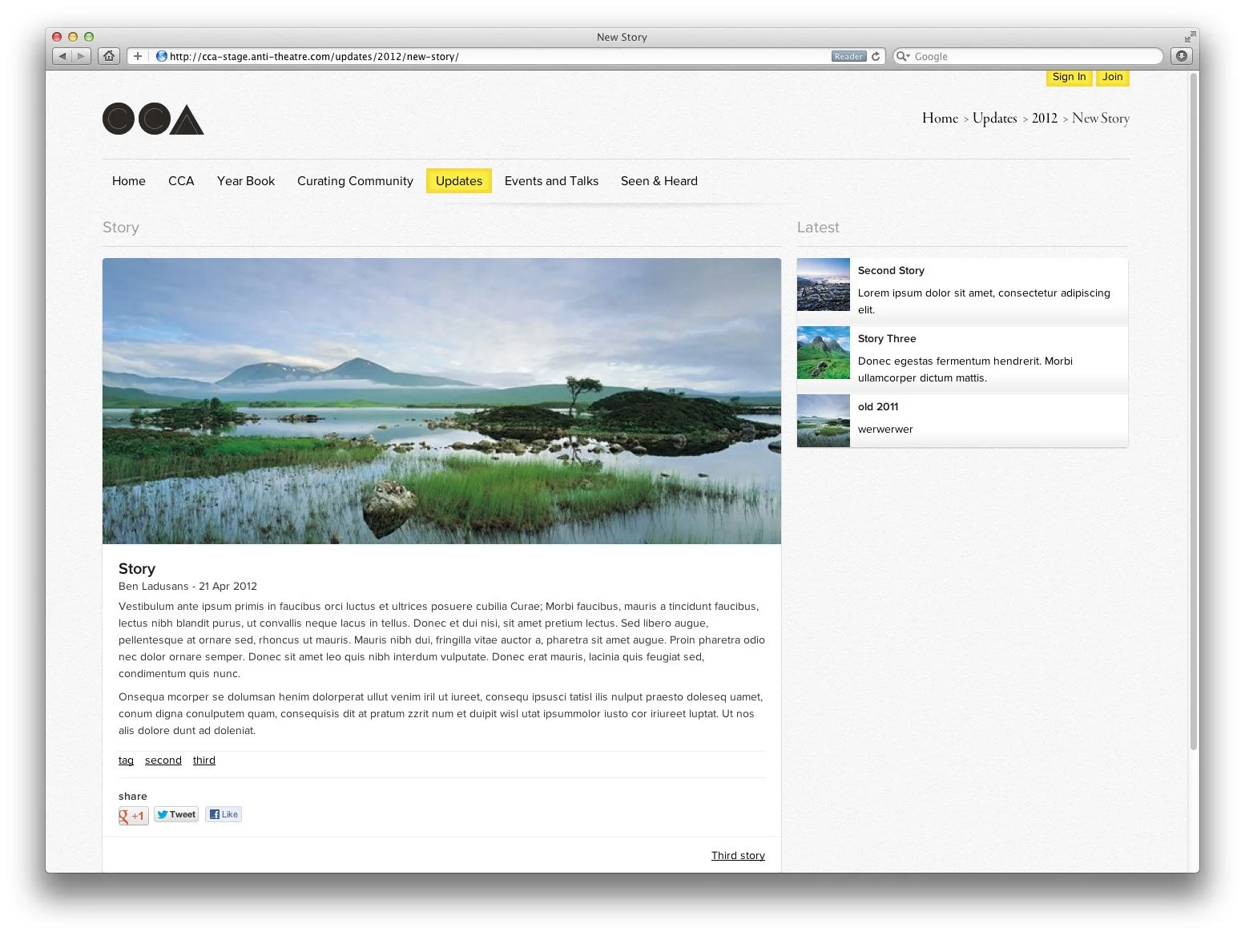
Task: Click the Join button
Action: pos(1112,77)
